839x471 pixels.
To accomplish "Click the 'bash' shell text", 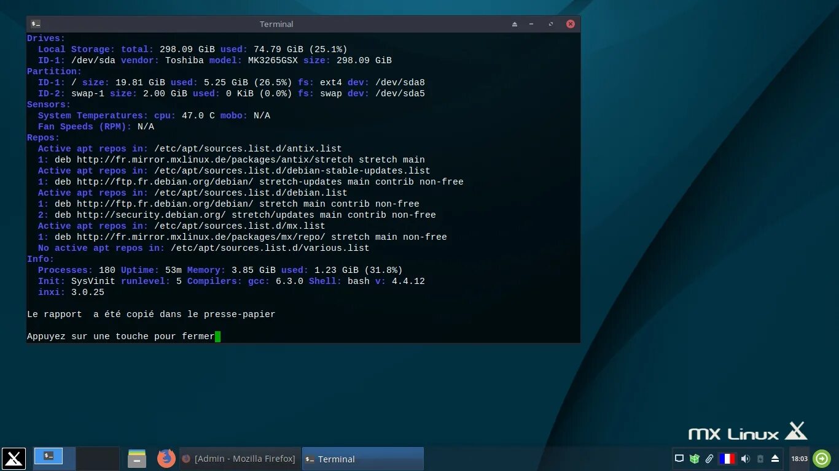I will click(x=359, y=281).
